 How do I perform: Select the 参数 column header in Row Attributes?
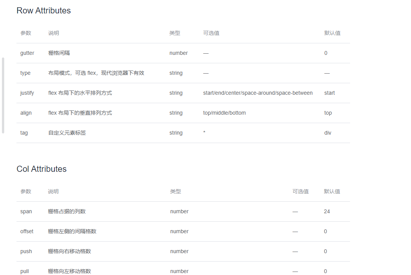tap(26, 33)
